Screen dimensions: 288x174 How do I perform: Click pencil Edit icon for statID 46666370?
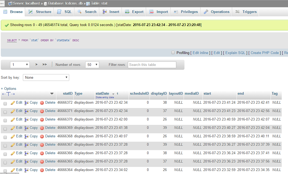pyautogui.click(x=13, y=120)
